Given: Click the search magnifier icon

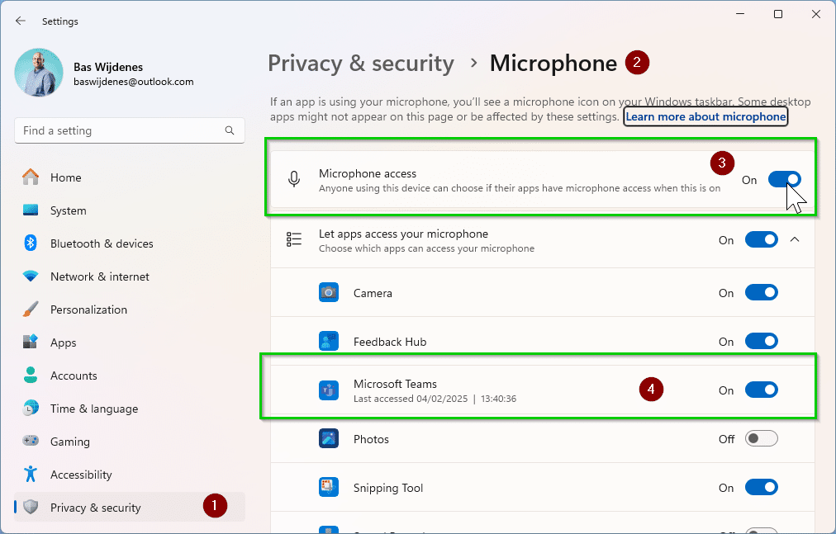Looking at the screenshot, I should 230,131.
